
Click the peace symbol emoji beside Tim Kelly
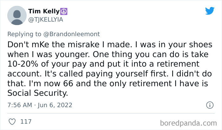pos(64,11)
